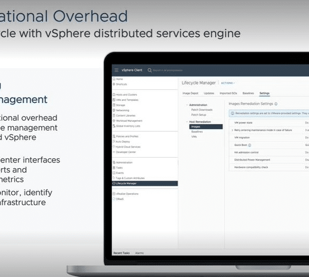Click the search magnifier icon
Viewport: 309px width, 277px height.
pos(149,70)
